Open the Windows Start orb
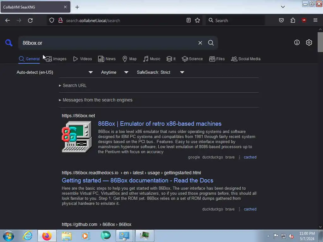 pos(9,236)
